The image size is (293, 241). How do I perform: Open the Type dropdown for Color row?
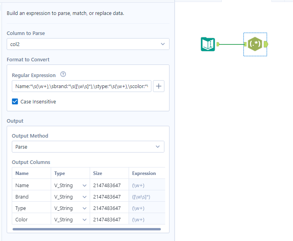click(84, 219)
